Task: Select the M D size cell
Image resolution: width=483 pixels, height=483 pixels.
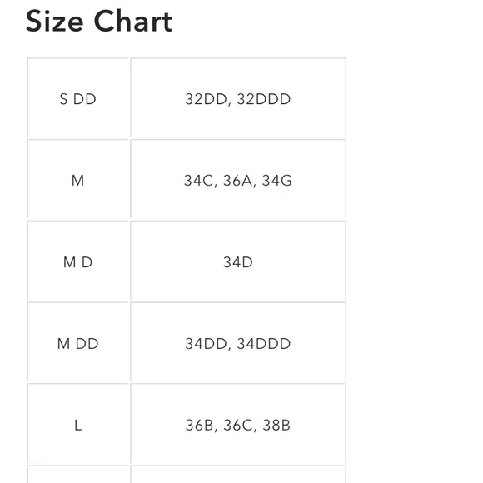Action: click(x=78, y=261)
